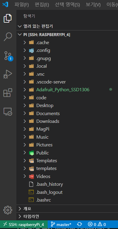Open the .bashrc file name
Screen dimensions: 118x229
coord(44,200)
